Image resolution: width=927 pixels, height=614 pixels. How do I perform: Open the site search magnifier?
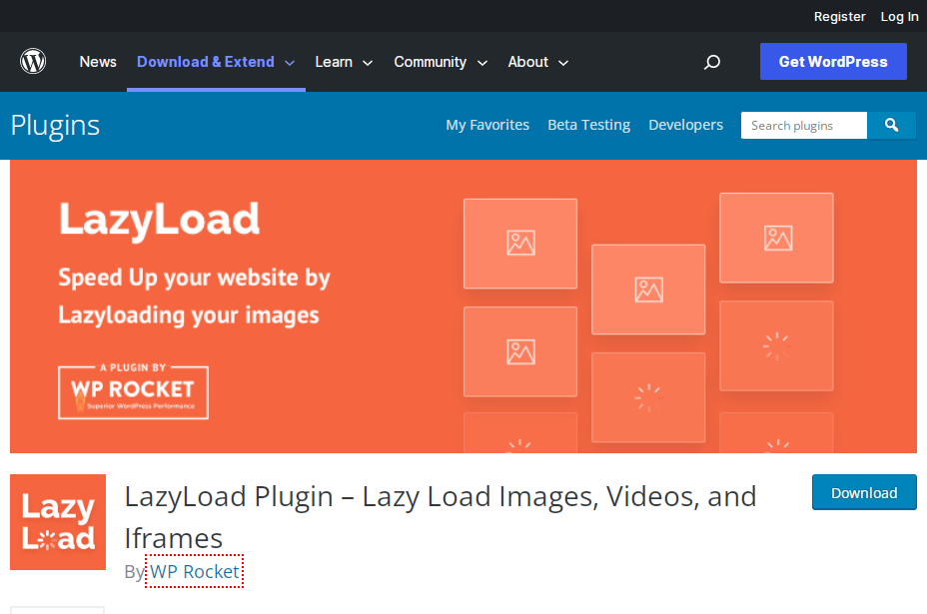(711, 62)
